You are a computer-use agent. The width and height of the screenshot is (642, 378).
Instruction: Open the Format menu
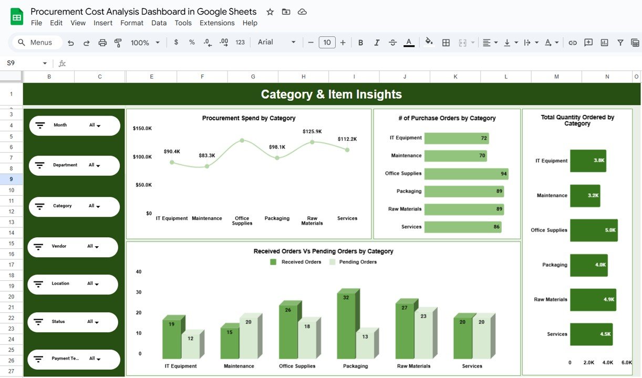tap(131, 23)
